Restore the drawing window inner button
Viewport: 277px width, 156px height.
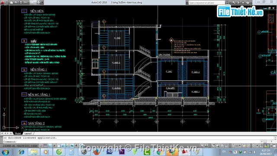point(269,8)
